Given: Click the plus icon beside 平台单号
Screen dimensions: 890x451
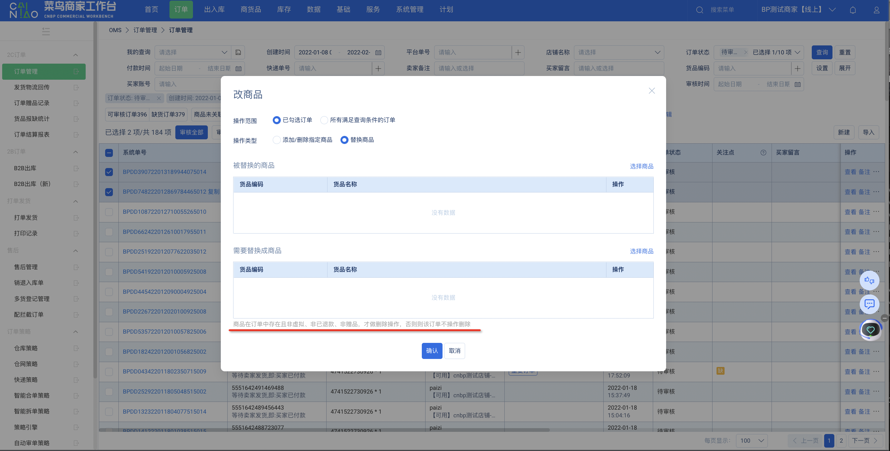Looking at the screenshot, I should 518,53.
